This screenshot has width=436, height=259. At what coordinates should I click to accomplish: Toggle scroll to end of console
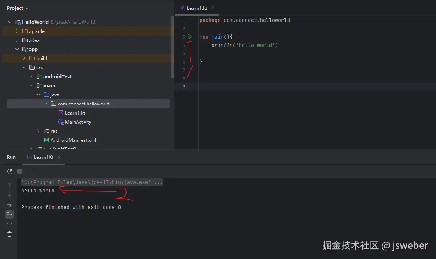[x=9, y=214]
